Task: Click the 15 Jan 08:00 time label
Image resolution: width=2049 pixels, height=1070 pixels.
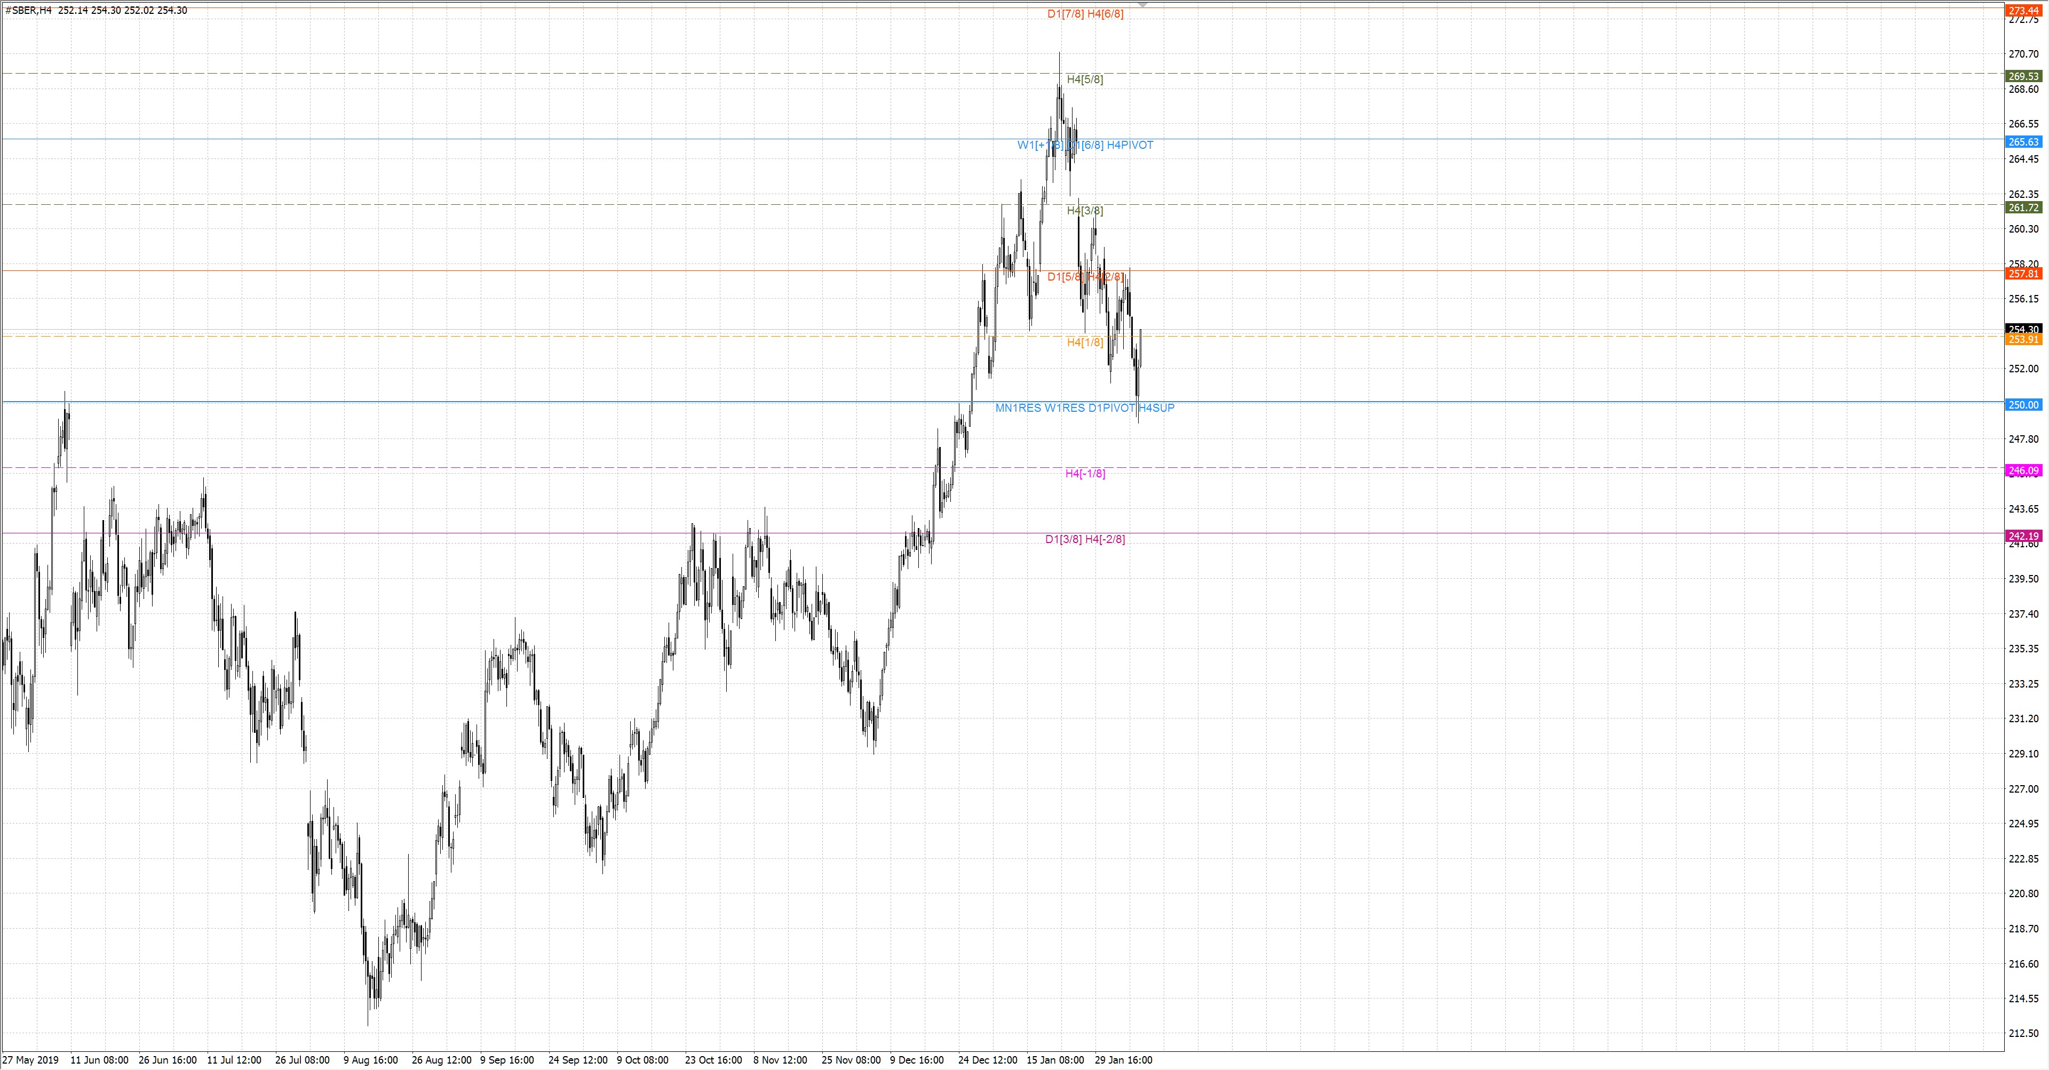Action: (x=1055, y=1060)
